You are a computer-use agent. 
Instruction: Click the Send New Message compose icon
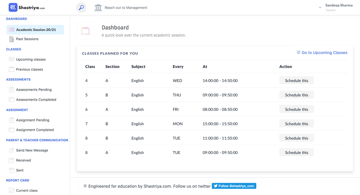[12, 150]
